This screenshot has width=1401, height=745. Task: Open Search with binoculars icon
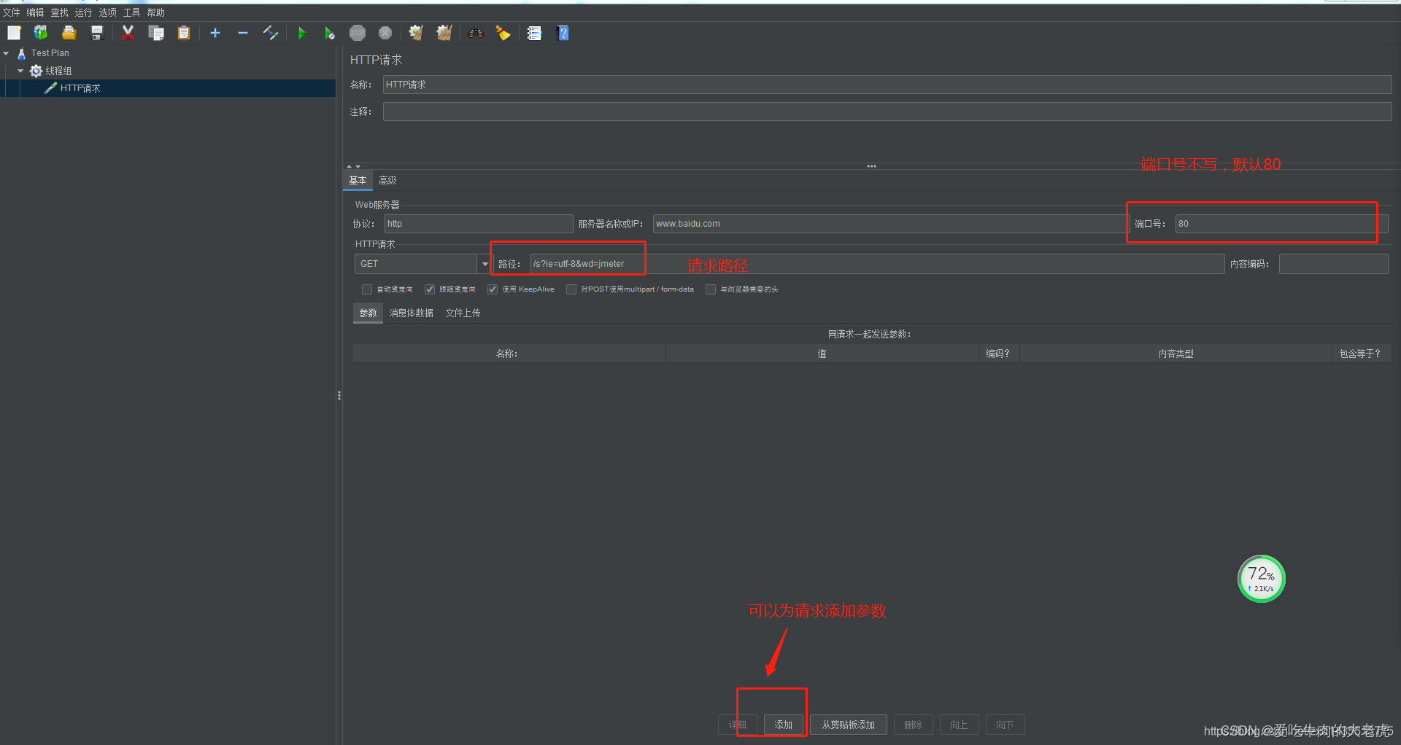476,33
